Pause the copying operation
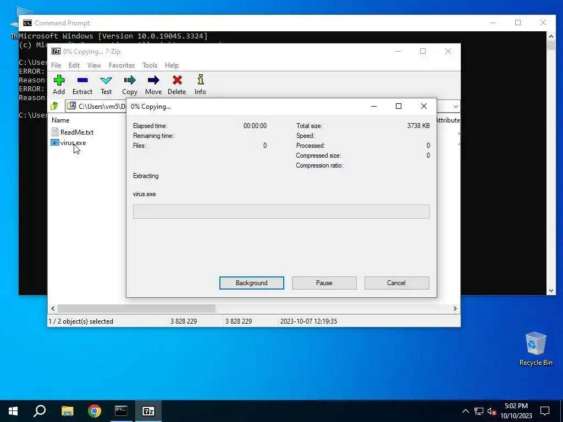 click(324, 283)
